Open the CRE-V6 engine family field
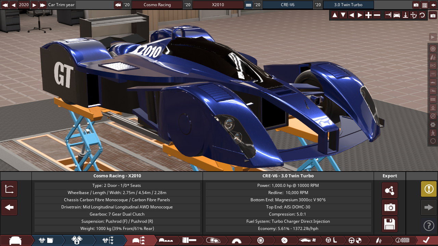438x246 pixels. [288, 5]
